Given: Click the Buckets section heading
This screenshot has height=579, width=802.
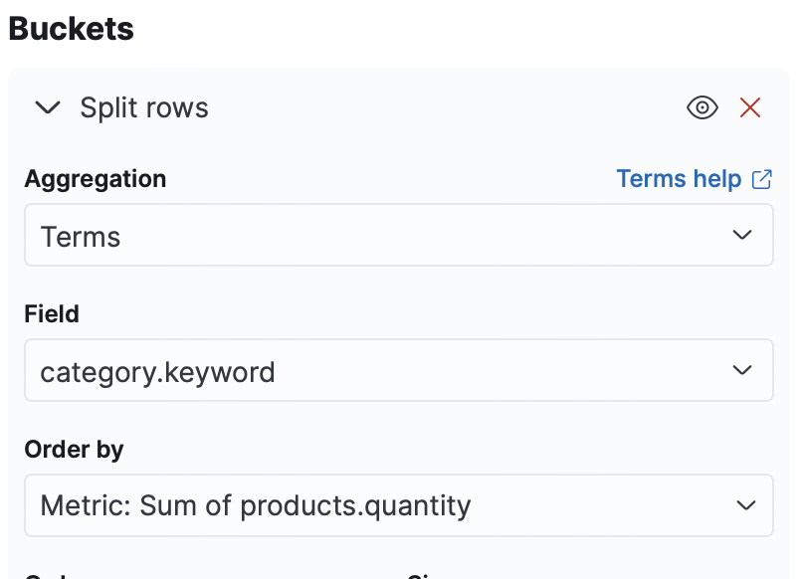Looking at the screenshot, I should (x=71, y=29).
